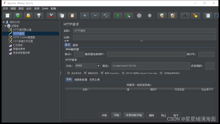220x124 pixels.
Task: Toggle 对POST使用multipart/form-data checkbox
Action: coord(123,73)
